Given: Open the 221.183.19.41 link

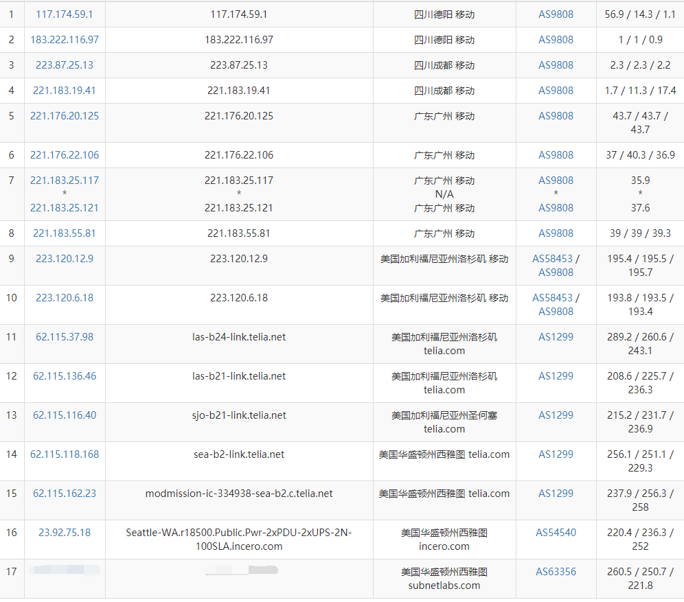Looking at the screenshot, I should 64,90.
